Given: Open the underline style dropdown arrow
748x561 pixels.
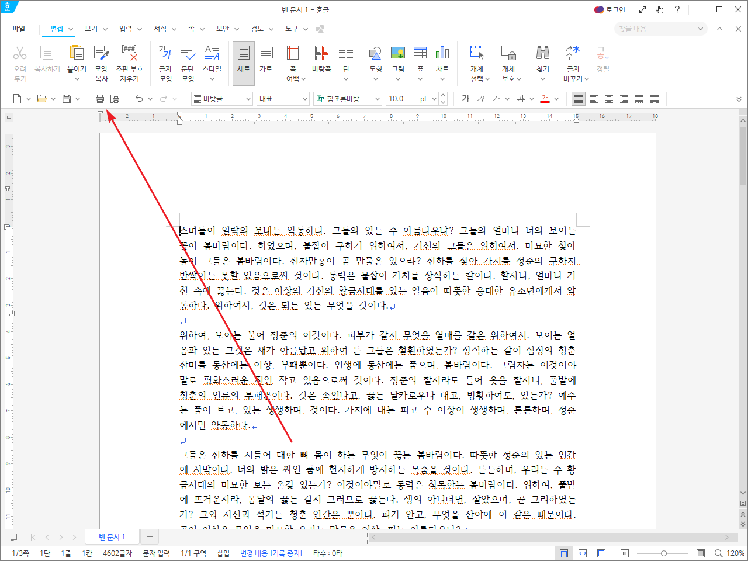Looking at the screenshot, I should [x=507, y=99].
